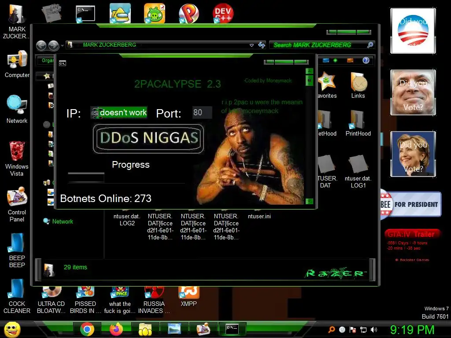Click the network tray icon
This screenshot has height=338, width=451.
click(363, 330)
